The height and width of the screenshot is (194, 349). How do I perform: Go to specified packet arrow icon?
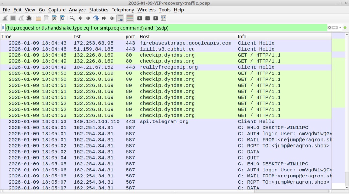click(96, 18)
